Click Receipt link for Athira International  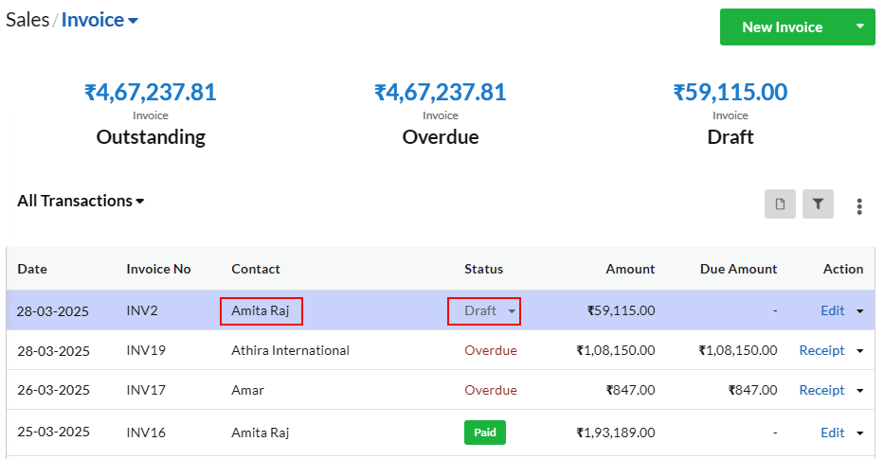click(x=821, y=351)
